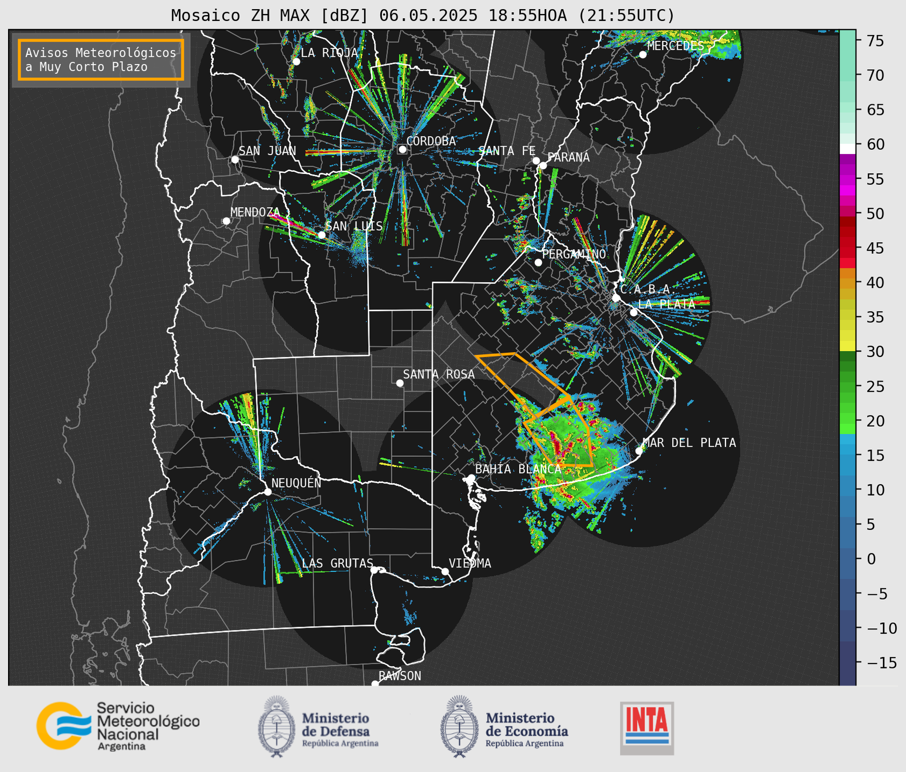The width and height of the screenshot is (906, 772).
Task: Click the 18:55HOA timestamp in the title
Action: point(527,16)
